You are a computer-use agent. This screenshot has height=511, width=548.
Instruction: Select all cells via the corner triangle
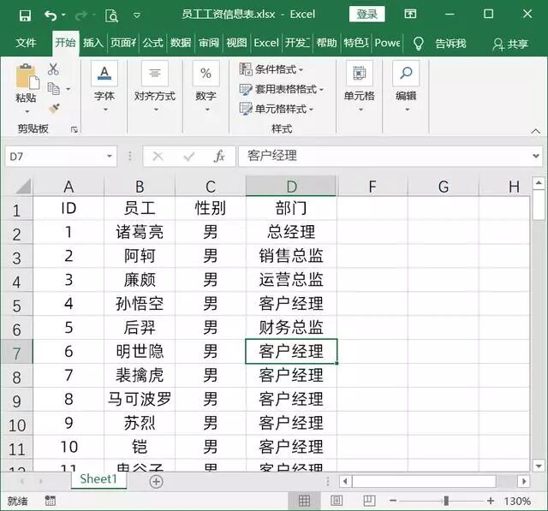coord(23,186)
